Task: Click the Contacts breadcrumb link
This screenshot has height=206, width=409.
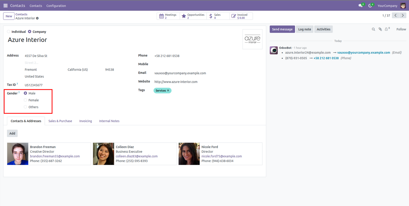Action: [x=21, y=14]
